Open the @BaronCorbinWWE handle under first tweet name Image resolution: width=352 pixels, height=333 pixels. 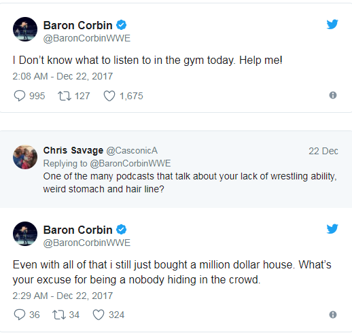(87, 38)
